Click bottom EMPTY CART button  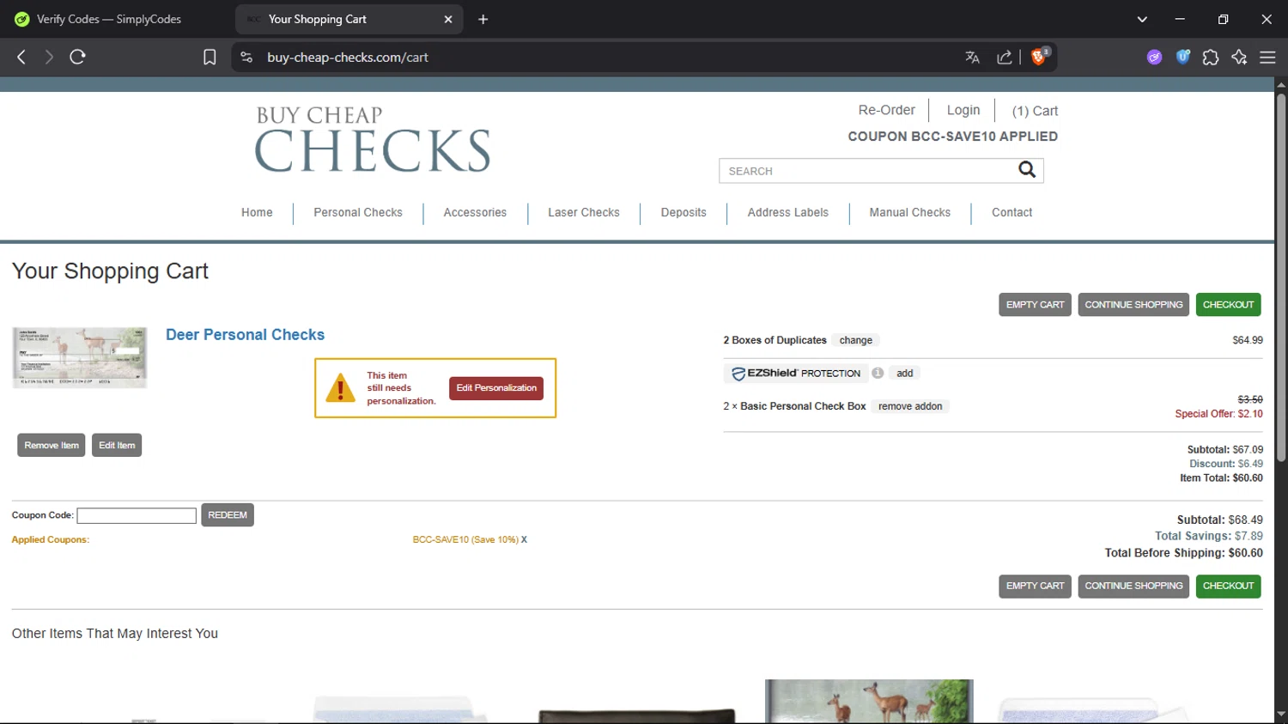(x=1035, y=586)
